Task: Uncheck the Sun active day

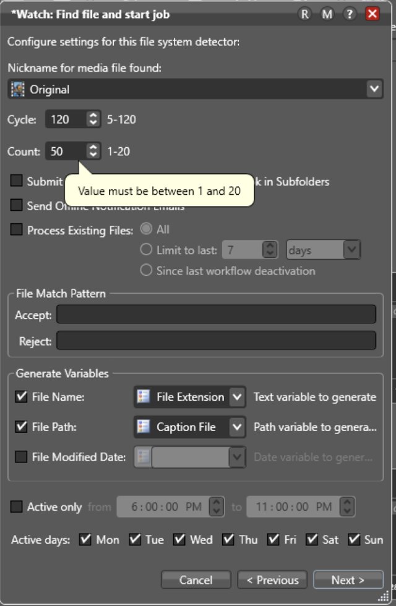Action: 354,539
